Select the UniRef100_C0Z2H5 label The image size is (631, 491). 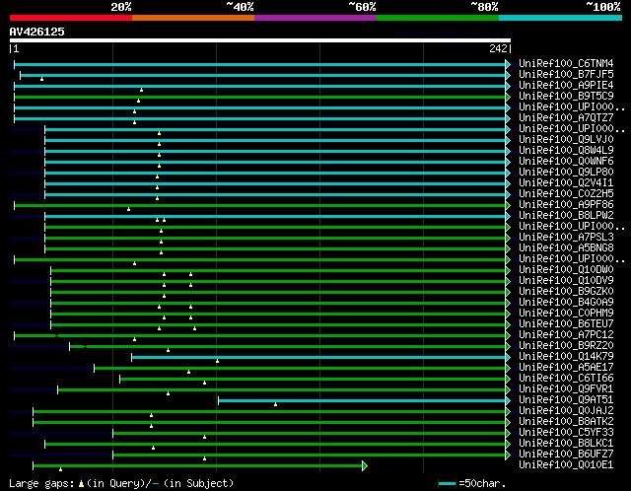566,194
